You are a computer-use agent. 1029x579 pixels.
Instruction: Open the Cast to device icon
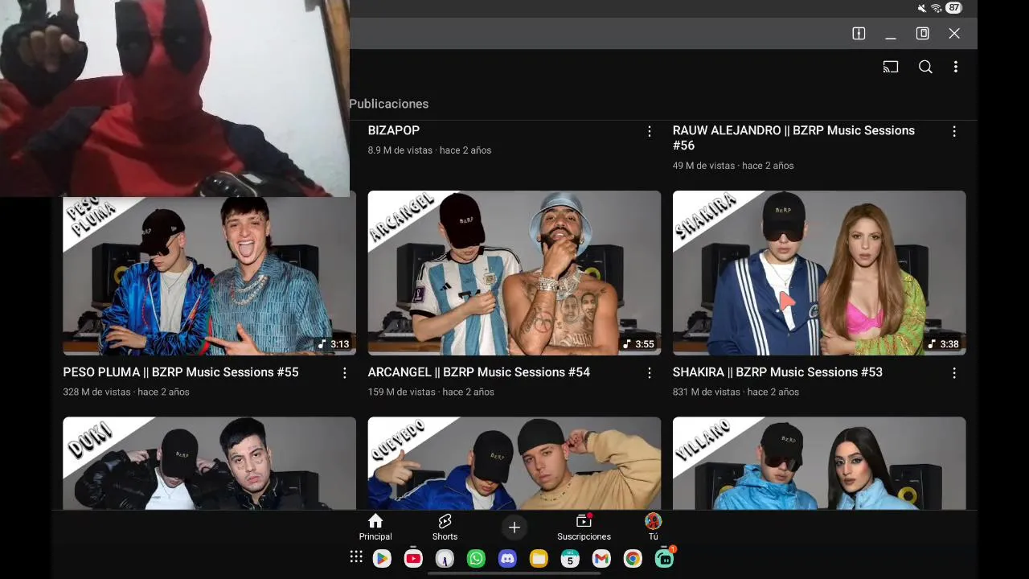tap(890, 67)
